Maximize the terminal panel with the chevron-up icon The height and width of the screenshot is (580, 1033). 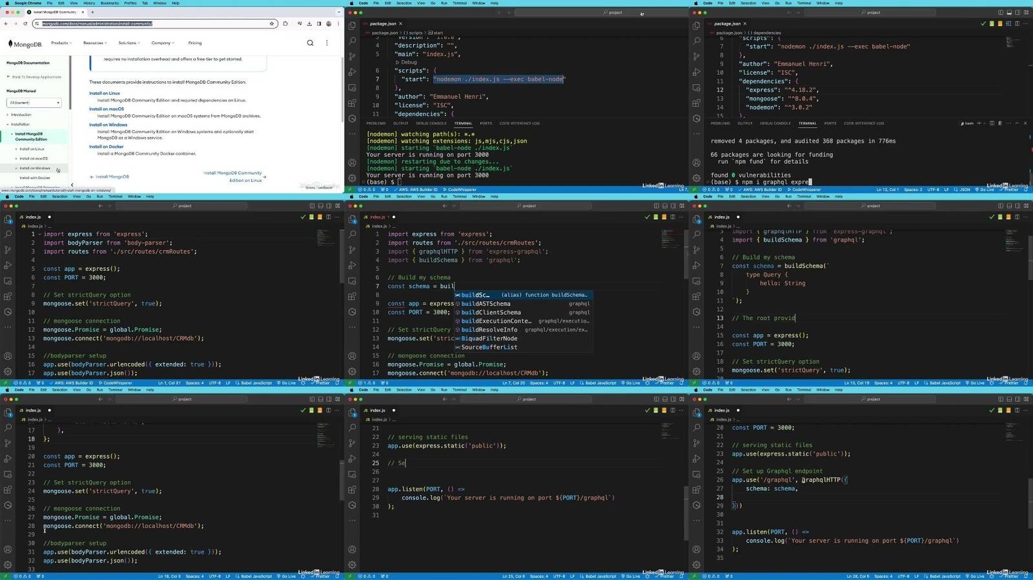coord(1017,123)
